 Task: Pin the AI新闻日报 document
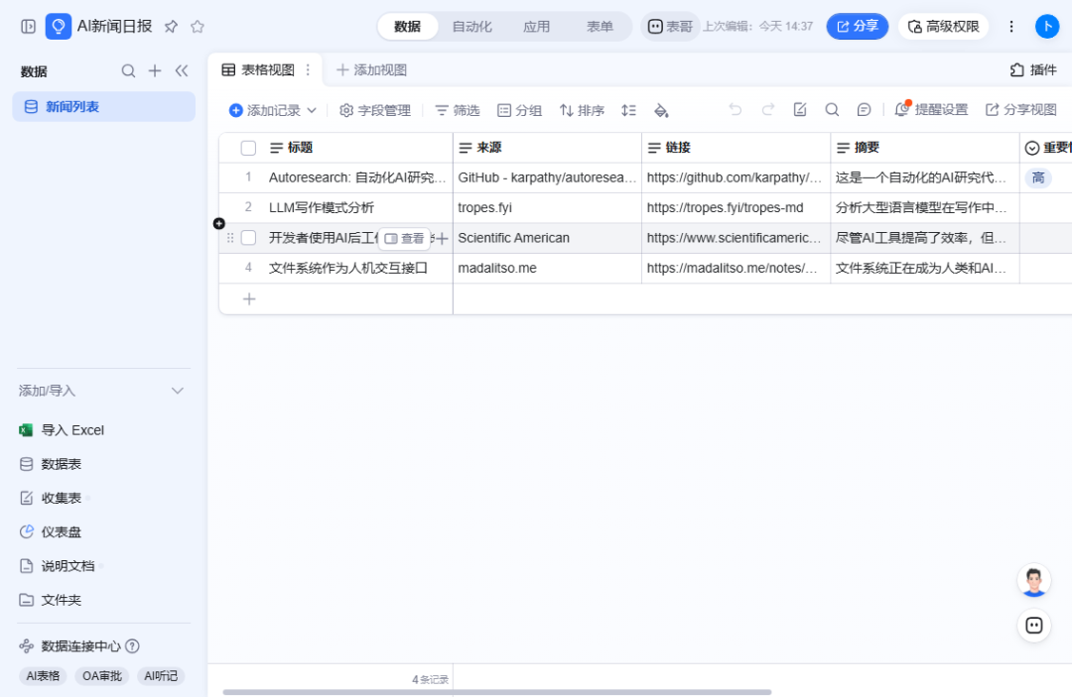(171, 27)
